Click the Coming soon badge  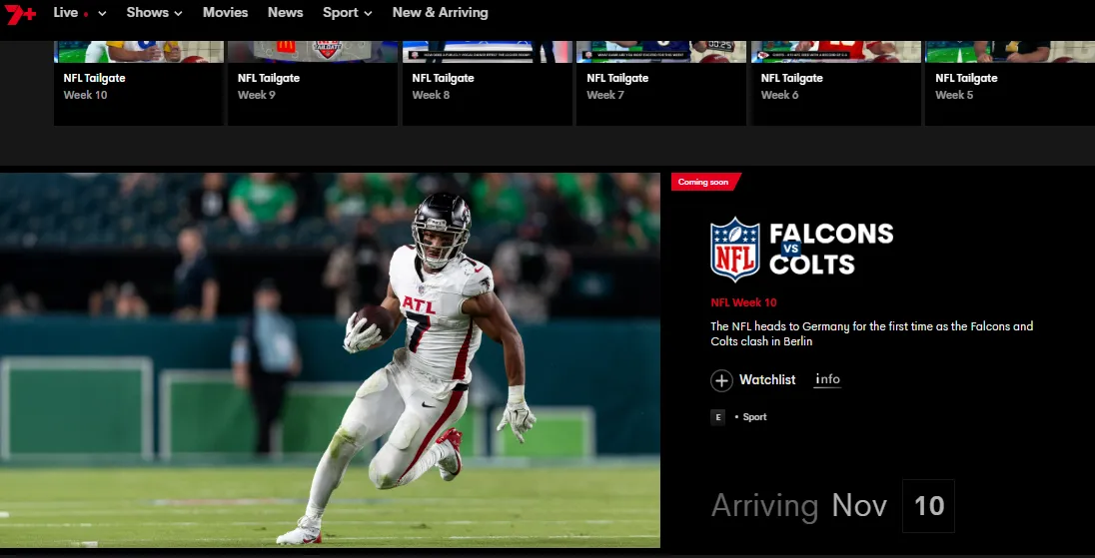click(x=705, y=182)
